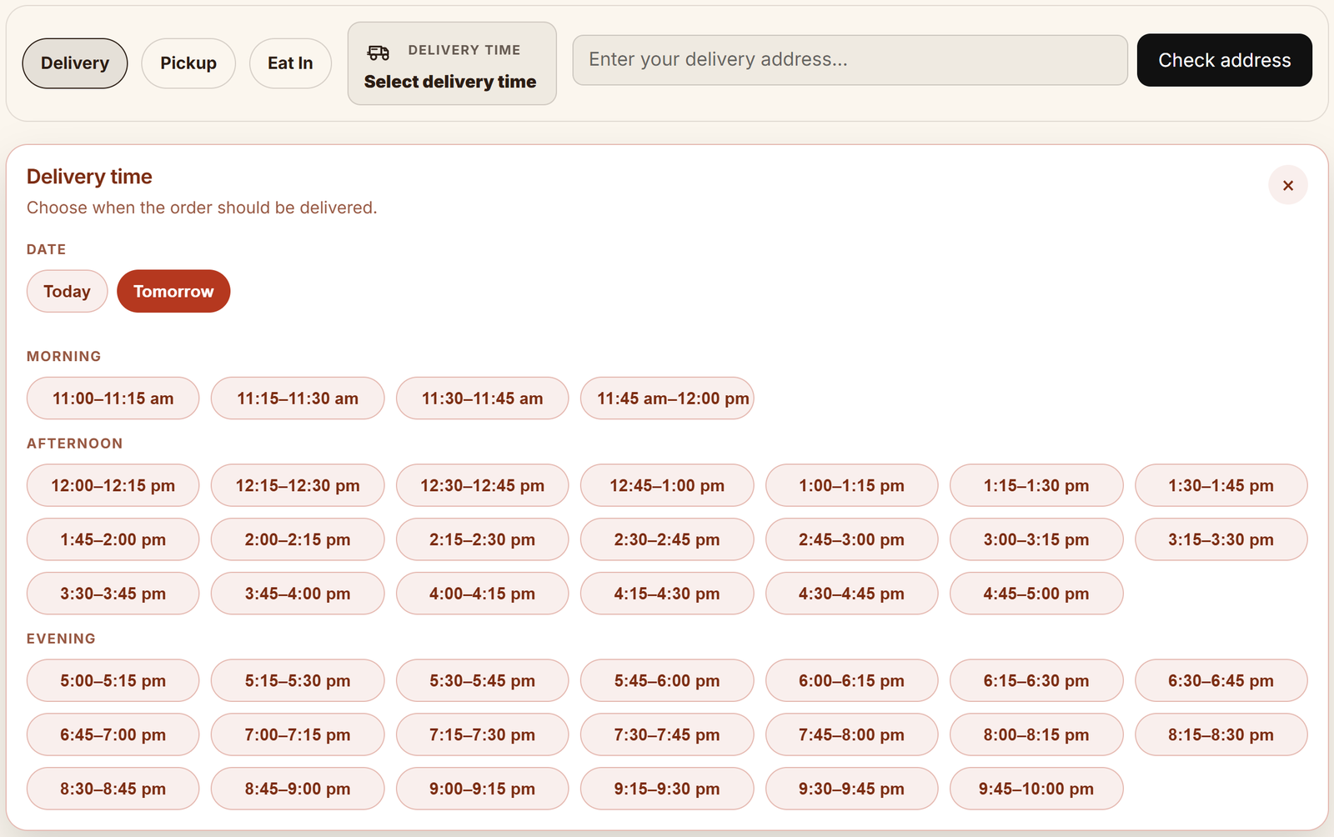
Task: Select the 12:15–12:30 pm time slot
Action: (298, 485)
